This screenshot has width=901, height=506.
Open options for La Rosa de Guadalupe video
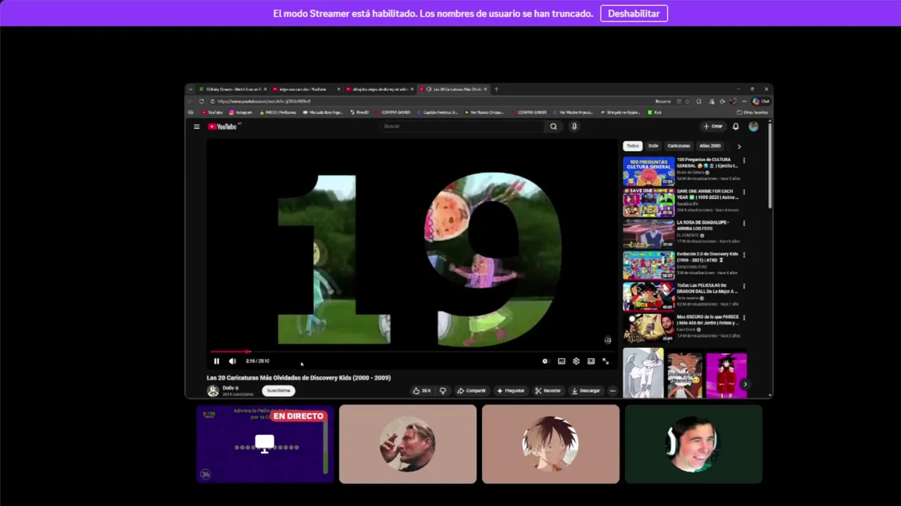click(744, 223)
